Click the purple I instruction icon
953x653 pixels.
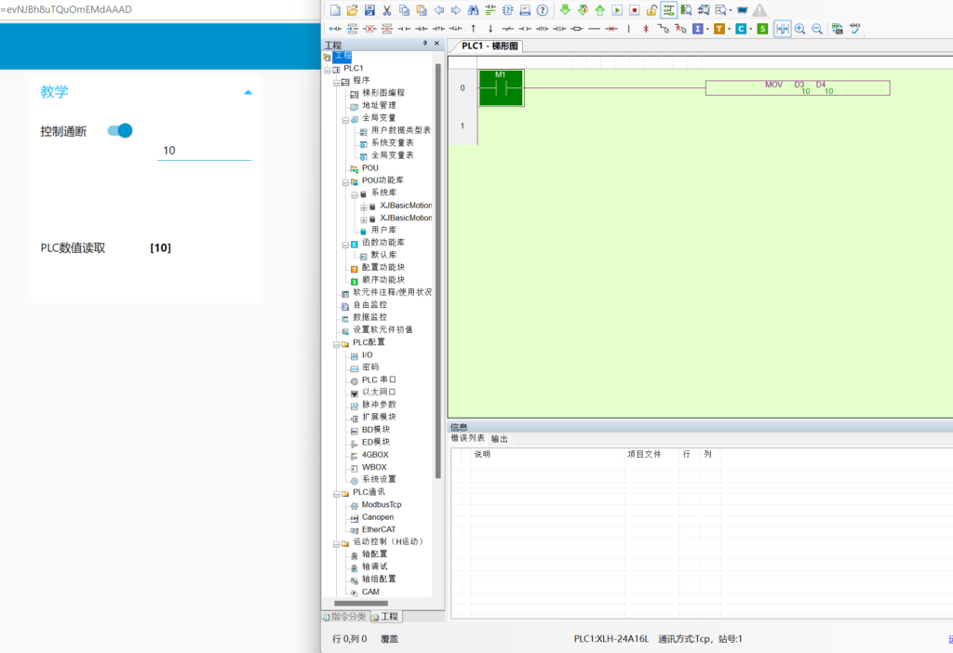point(698,29)
